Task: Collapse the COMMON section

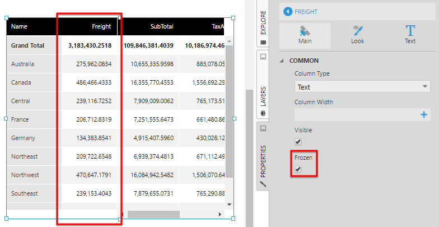Action: click(x=282, y=61)
